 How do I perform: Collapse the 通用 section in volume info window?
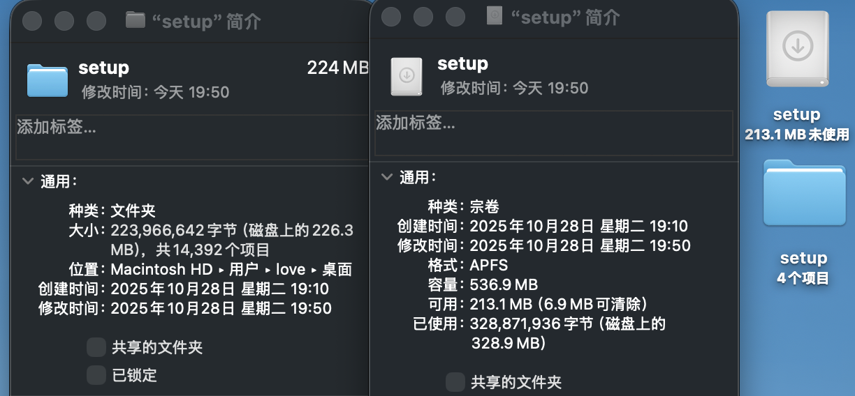pyautogui.click(x=386, y=177)
